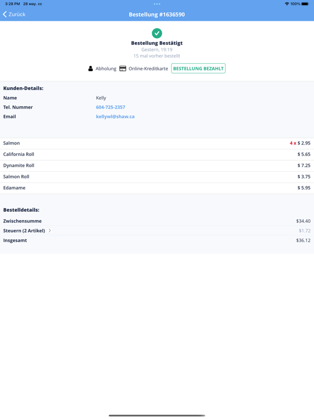Click the customer name Kelly
The height and width of the screenshot is (419, 314).
101,98
